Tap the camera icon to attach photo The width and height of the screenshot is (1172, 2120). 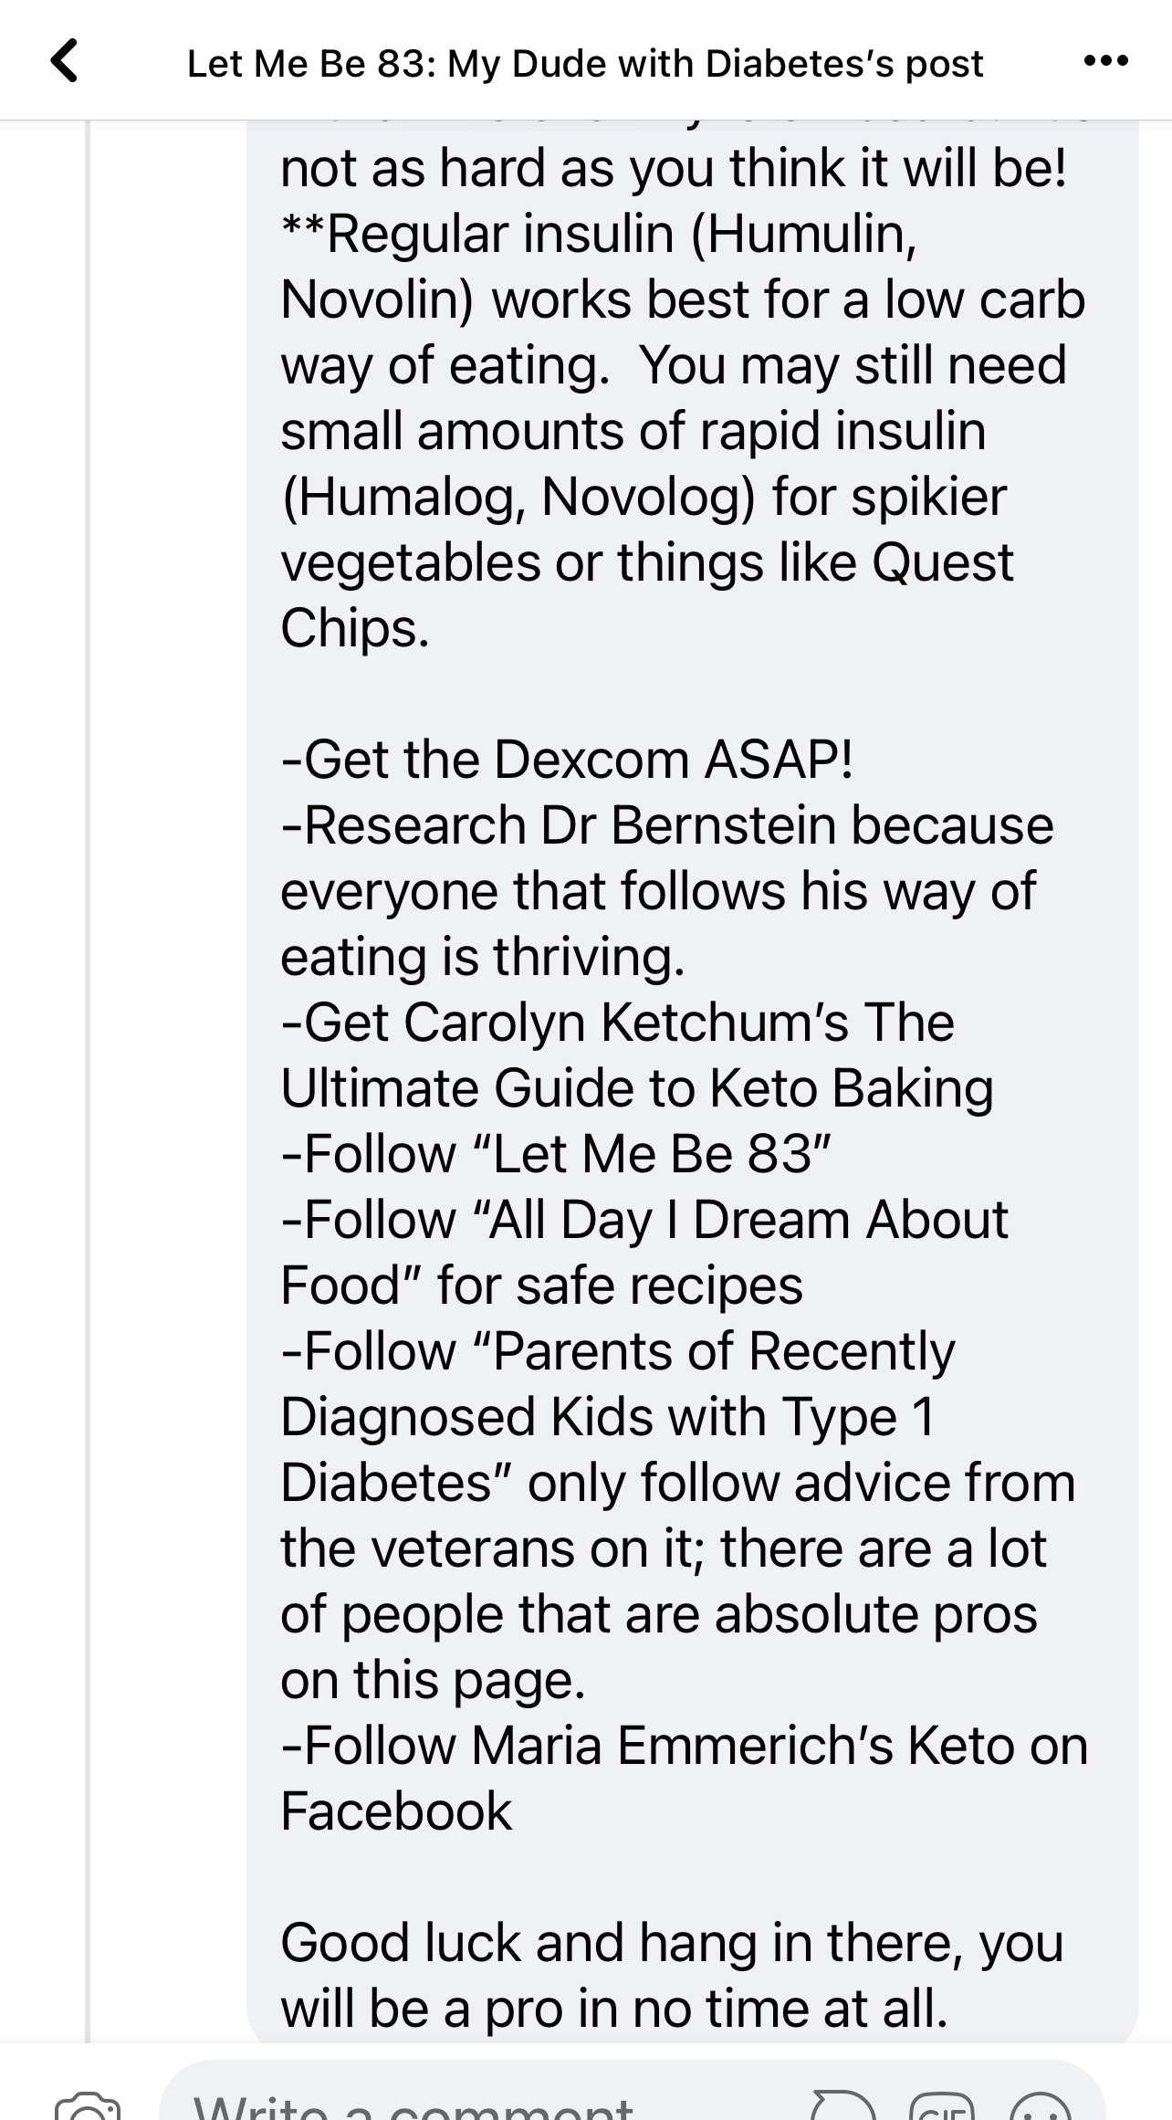pos(88,2107)
